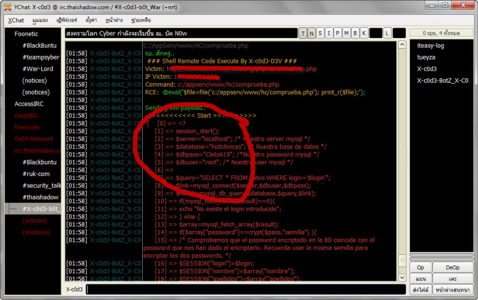The image size is (478, 300).
Task: Click the เตะ (kick) button
Action: click(453, 278)
